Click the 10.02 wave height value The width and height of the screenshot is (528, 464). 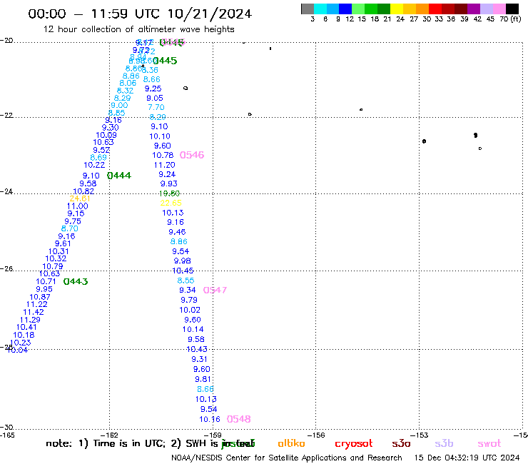pyautogui.click(x=190, y=310)
